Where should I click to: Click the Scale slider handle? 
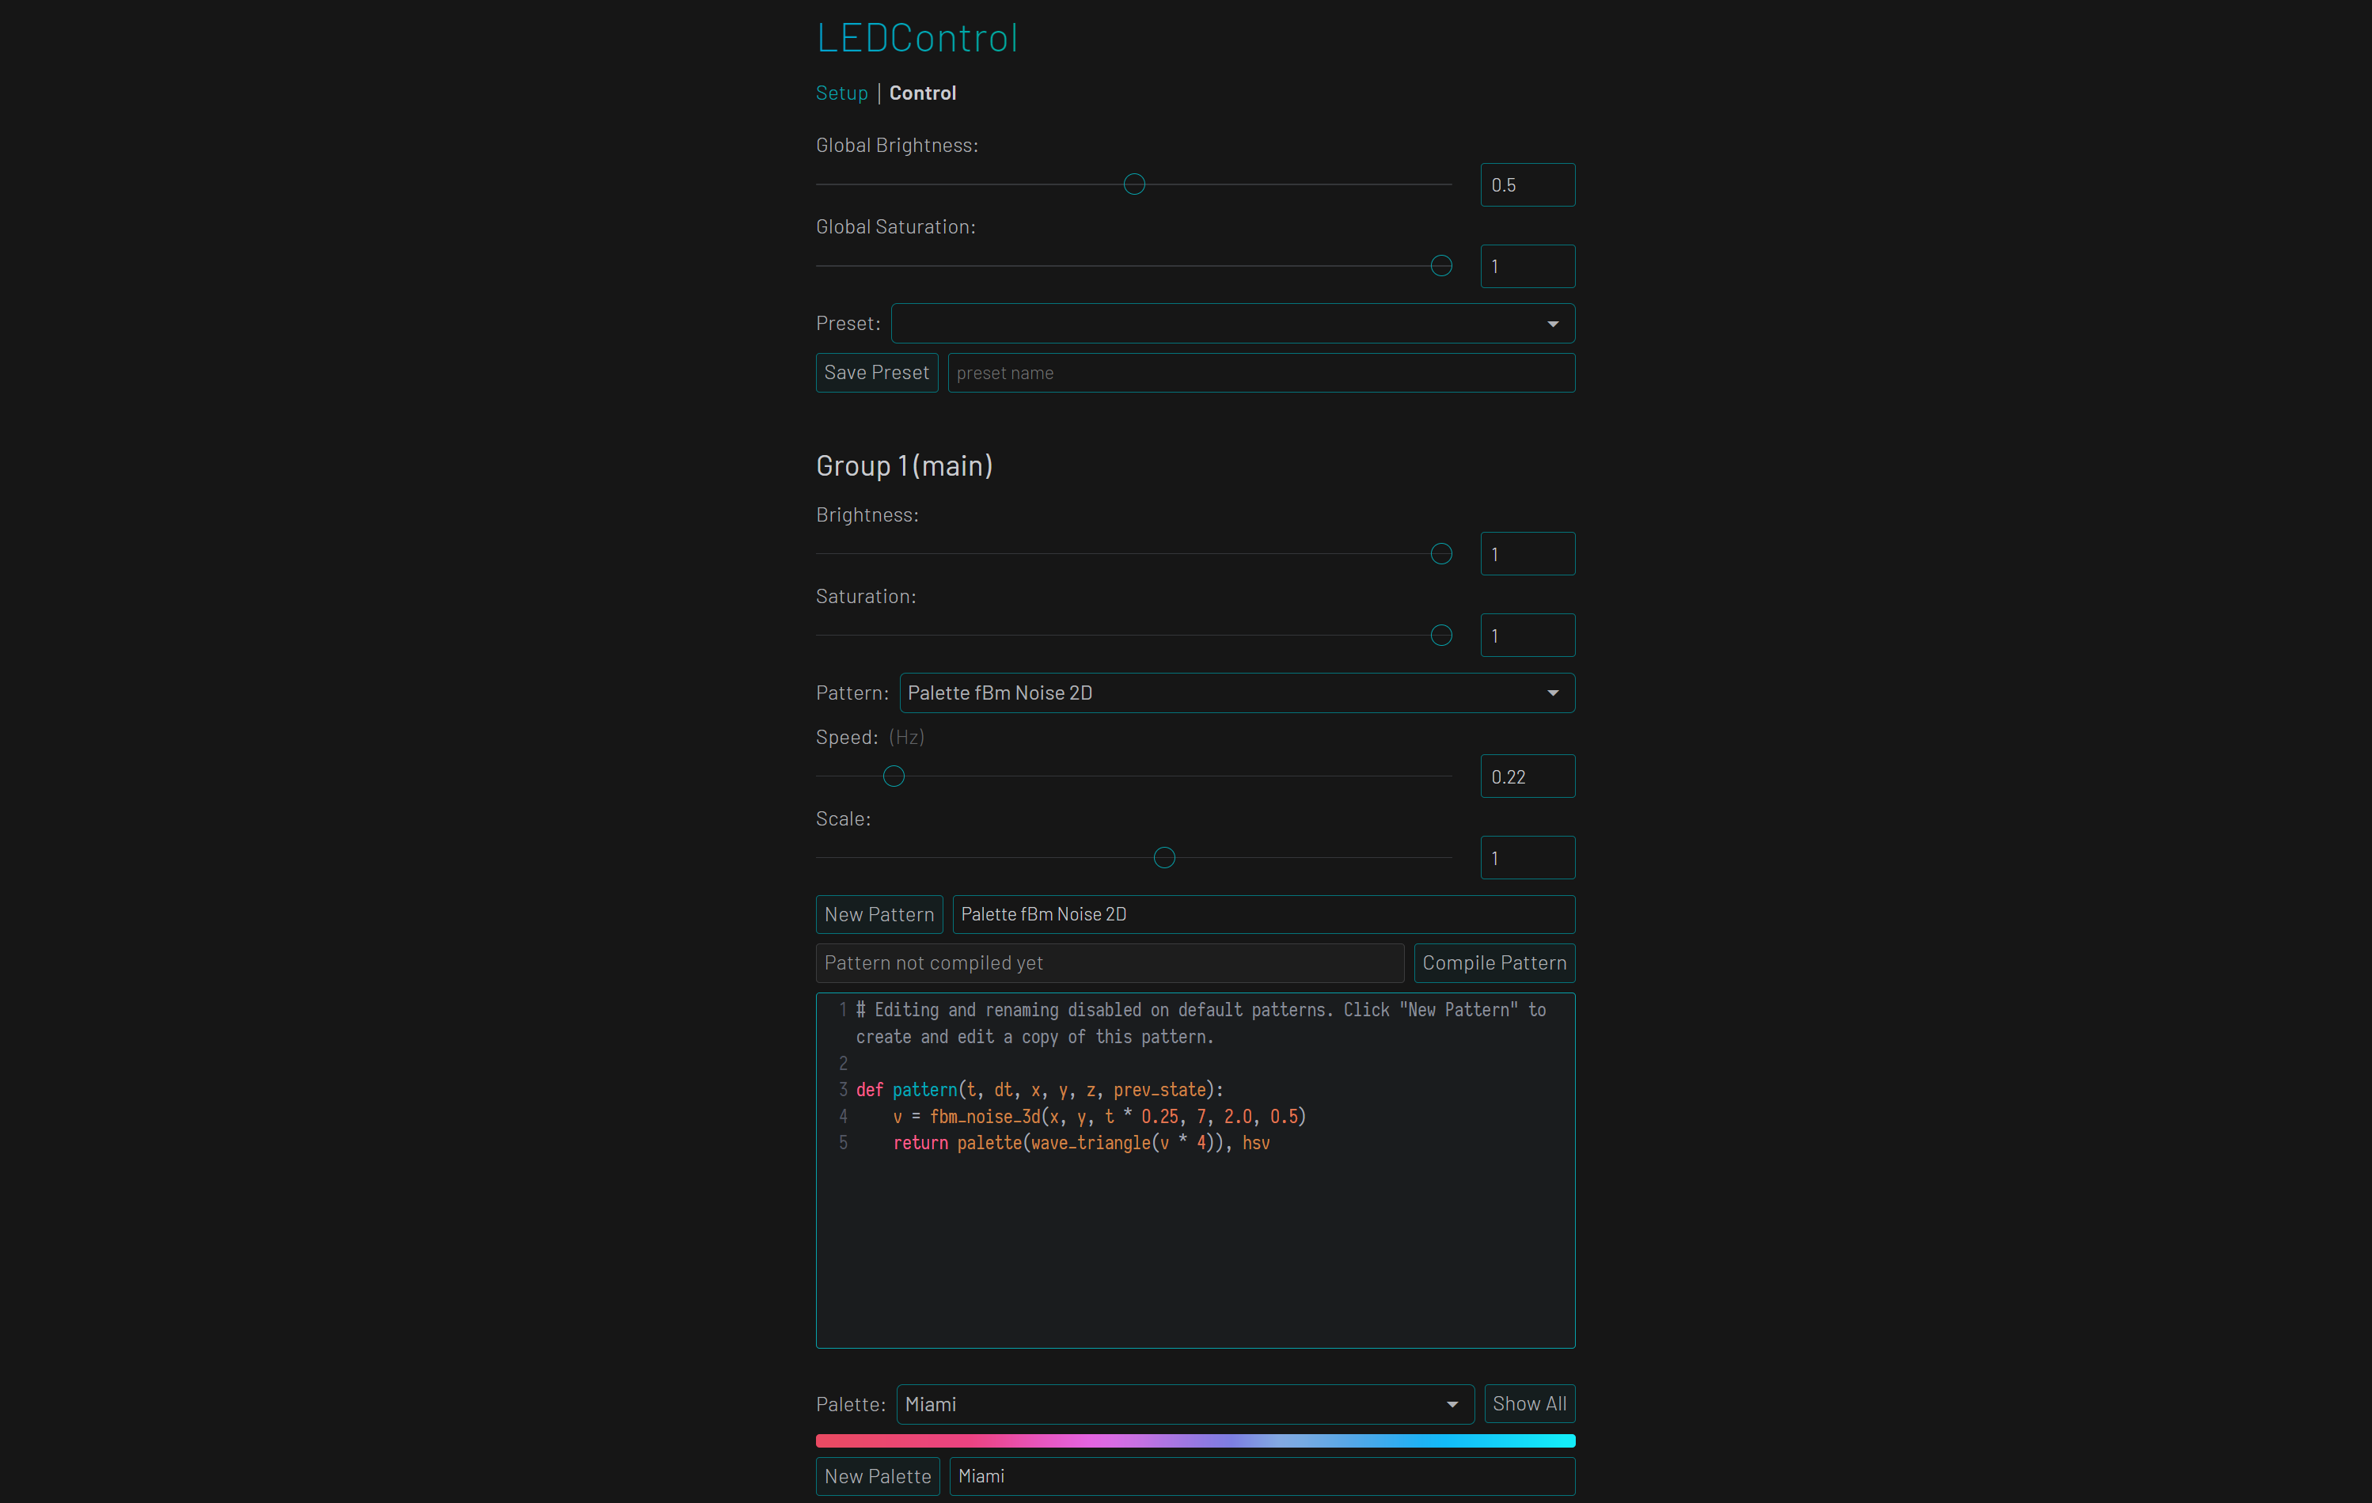tap(1163, 858)
